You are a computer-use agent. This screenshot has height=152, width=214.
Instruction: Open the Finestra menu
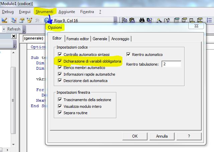(87, 12)
